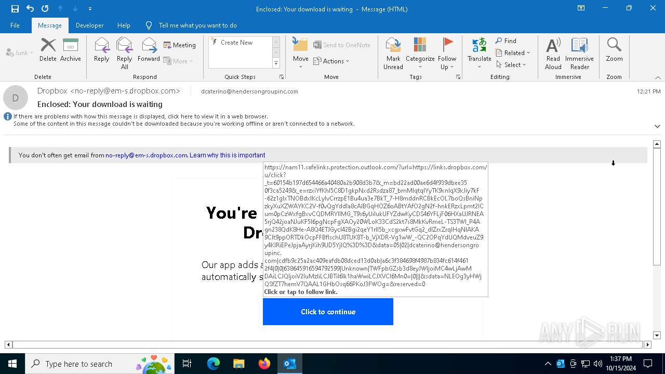Open Tags dialog launcher
The width and height of the screenshot is (665, 374).
(458, 77)
